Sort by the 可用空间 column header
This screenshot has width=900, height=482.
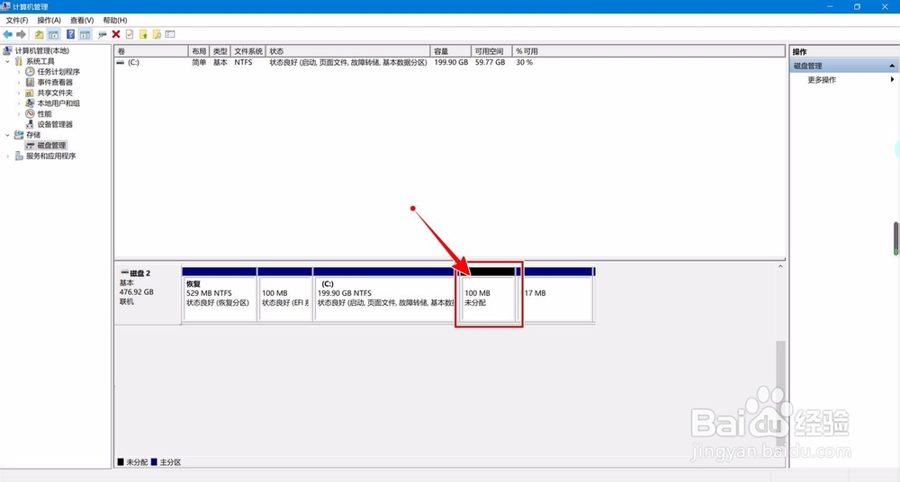coord(491,51)
